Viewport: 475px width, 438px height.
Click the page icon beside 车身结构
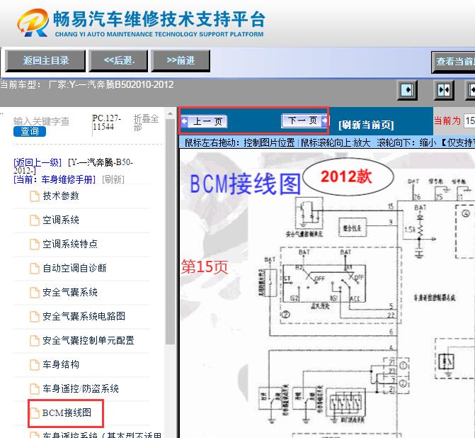pyautogui.click(x=35, y=364)
